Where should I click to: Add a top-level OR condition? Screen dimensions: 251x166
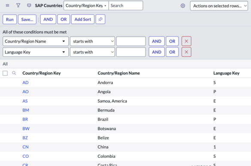tap(64, 19)
